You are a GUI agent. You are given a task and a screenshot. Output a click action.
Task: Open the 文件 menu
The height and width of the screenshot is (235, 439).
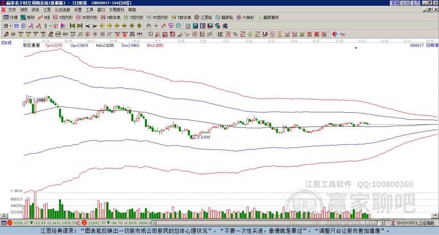[12, 10]
